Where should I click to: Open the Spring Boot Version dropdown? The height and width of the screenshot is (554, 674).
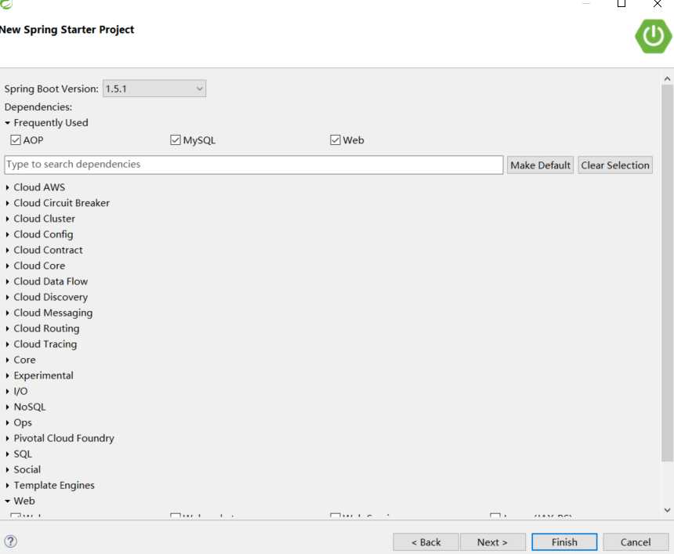[154, 89]
